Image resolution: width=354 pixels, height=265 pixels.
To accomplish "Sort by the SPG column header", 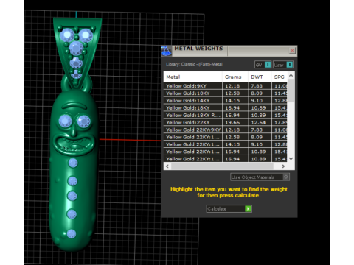I will coord(280,77).
